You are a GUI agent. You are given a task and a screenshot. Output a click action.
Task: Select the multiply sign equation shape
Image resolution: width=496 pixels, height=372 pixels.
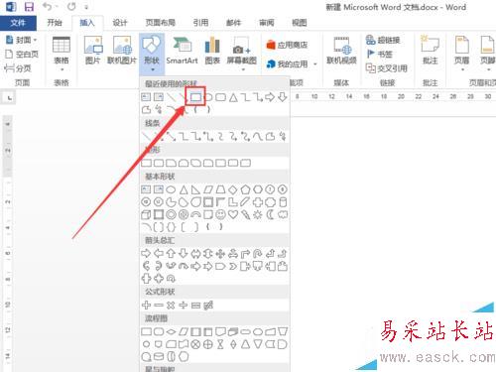click(171, 306)
